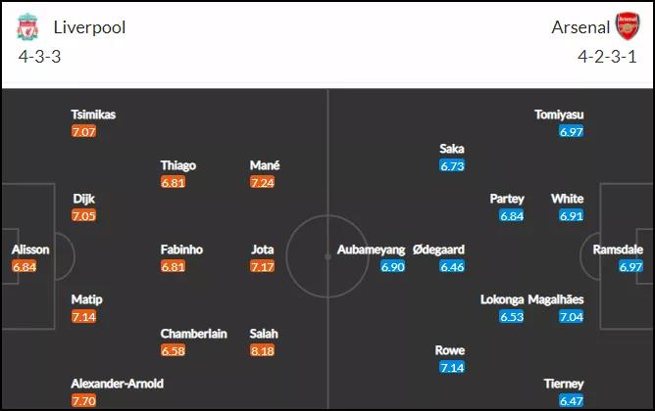Click player Alisson in goal

[x=30, y=250]
